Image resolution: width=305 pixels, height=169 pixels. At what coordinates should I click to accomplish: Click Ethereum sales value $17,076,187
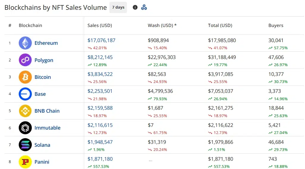pos(101,40)
